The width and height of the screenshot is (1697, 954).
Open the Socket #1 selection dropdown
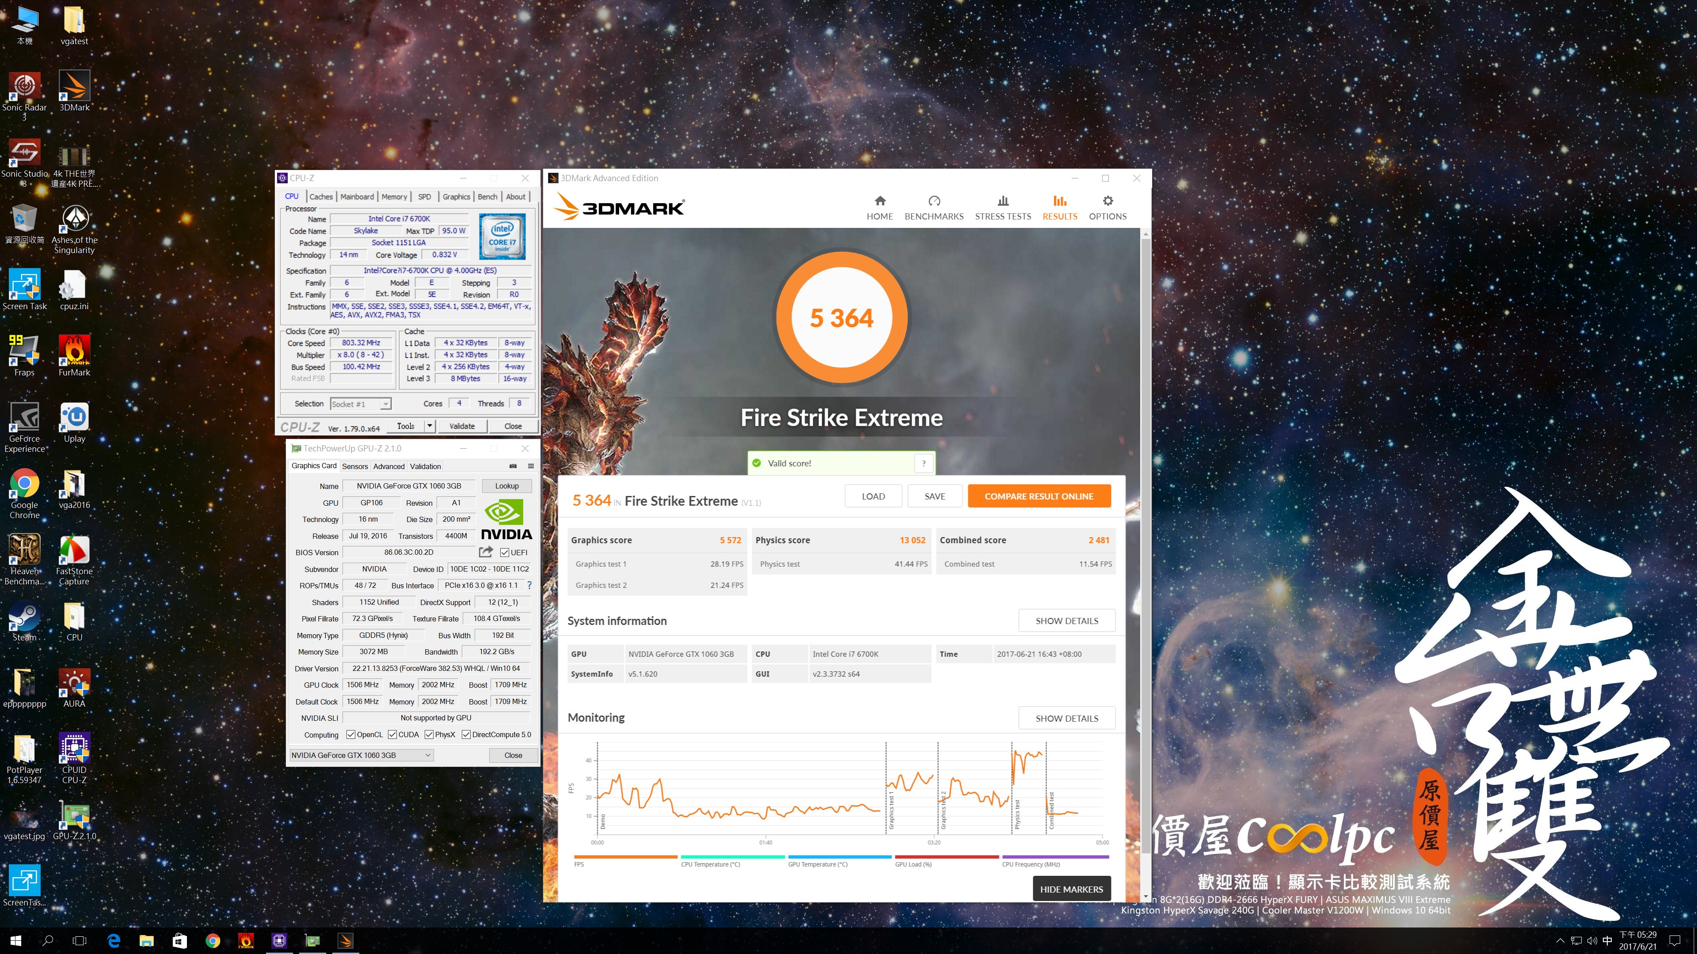[x=360, y=404]
